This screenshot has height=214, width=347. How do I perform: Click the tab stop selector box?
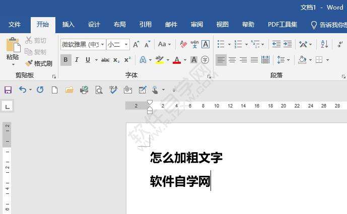coord(8,106)
